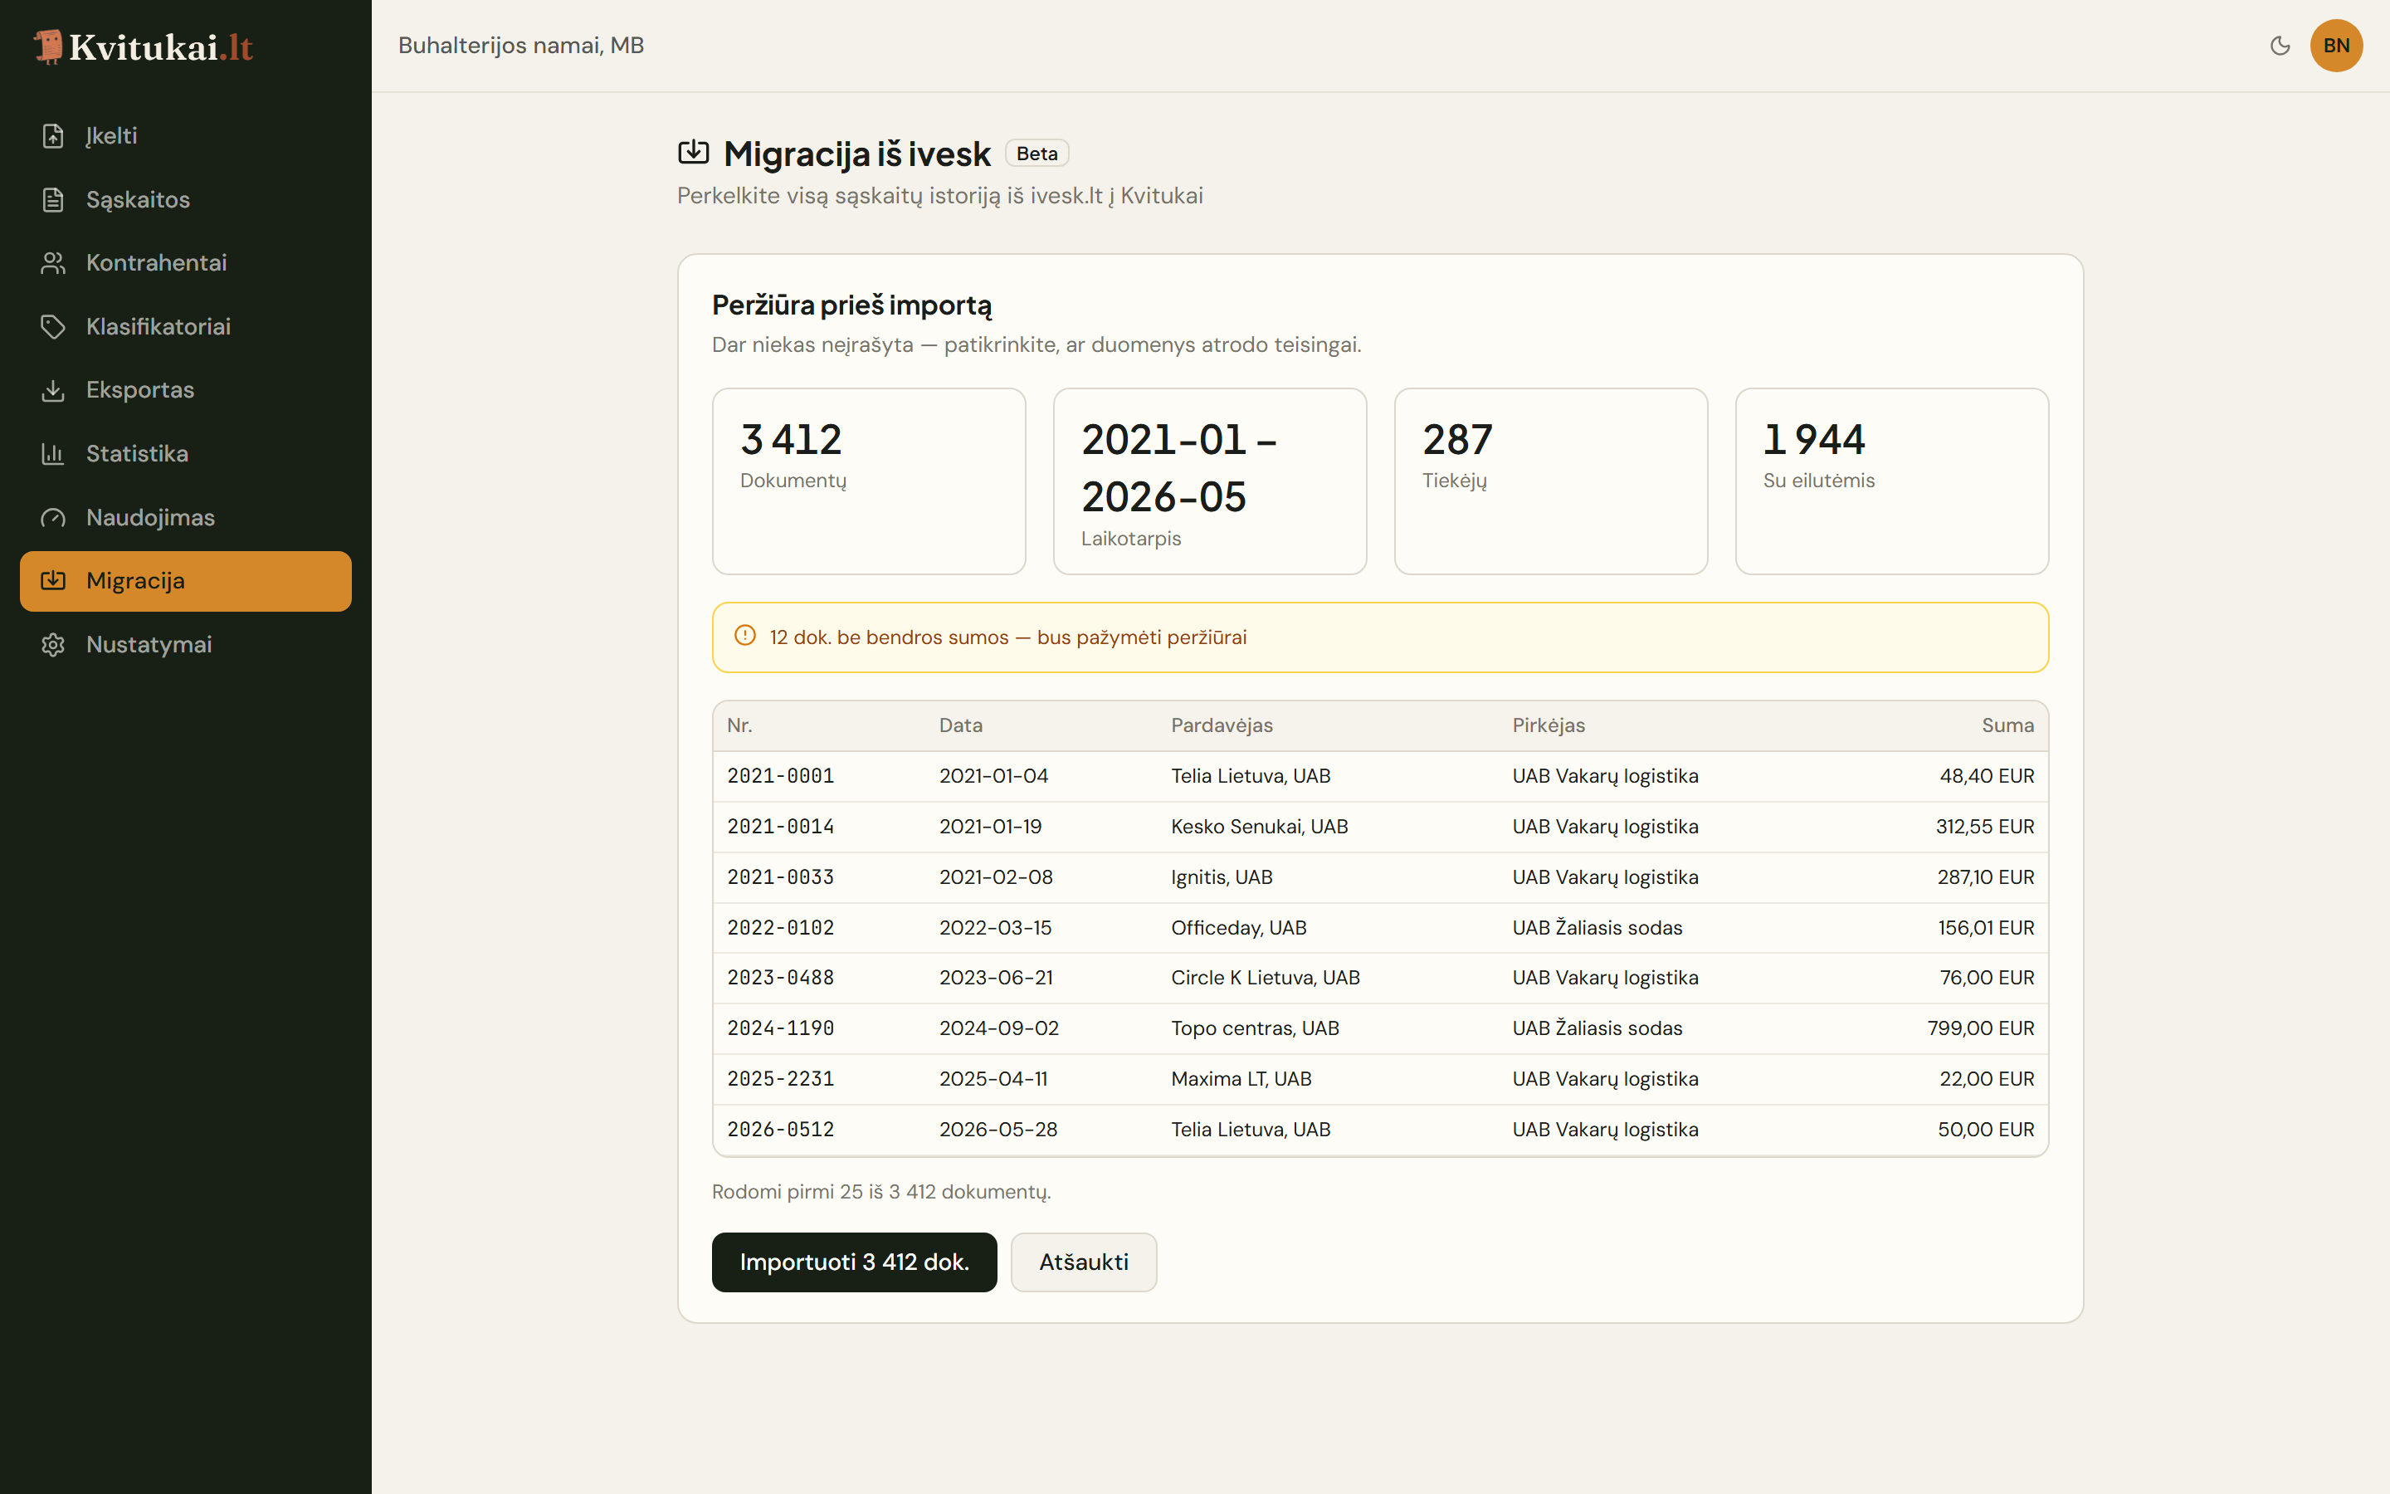Click the Data column header
This screenshot has height=1494, width=2390.
[x=961, y=725]
